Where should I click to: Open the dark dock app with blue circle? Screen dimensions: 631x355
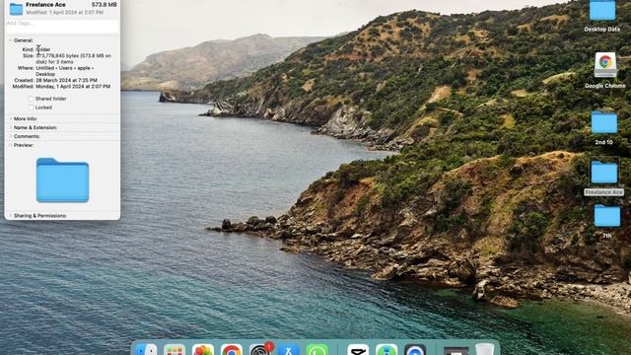pyautogui.click(x=415, y=350)
